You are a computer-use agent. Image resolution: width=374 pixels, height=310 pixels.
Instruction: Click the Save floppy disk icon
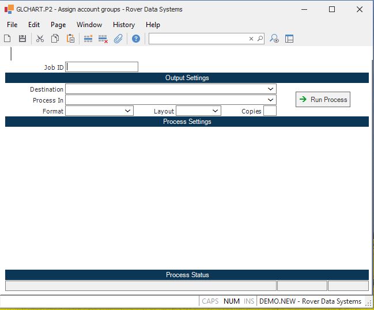tap(22, 39)
